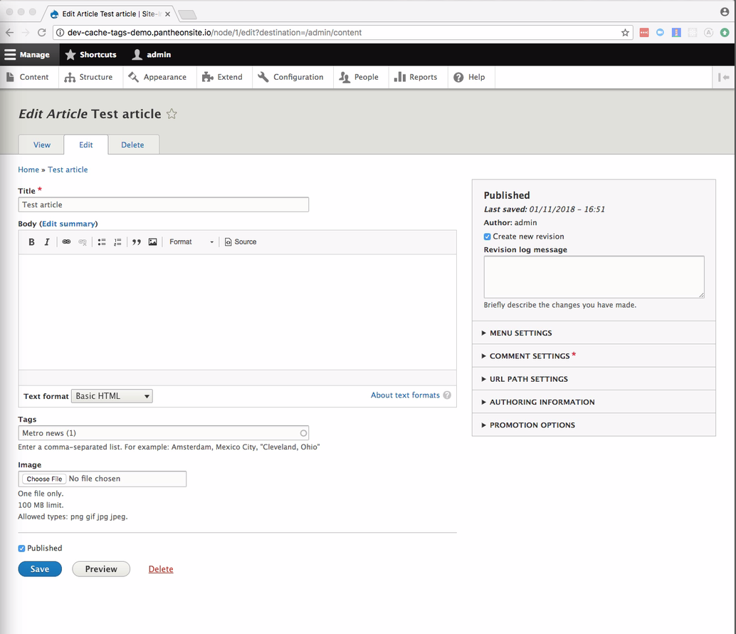
Task: Insert a blockquote in the editor
Action: coord(136,241)
